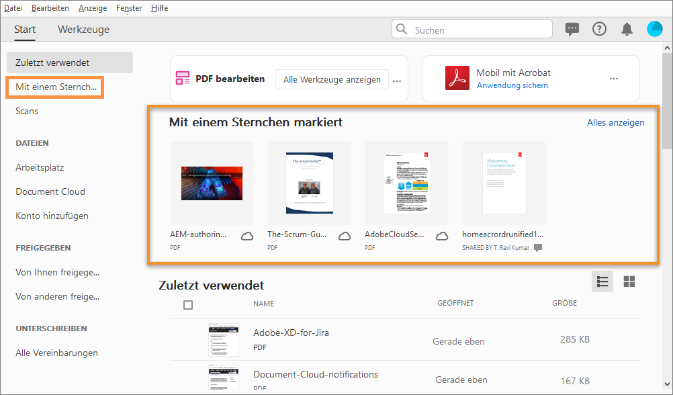Open the Datei menu
Image resolution: width=673 pixels, height=395 pixels.
click(x=13, y=8)
